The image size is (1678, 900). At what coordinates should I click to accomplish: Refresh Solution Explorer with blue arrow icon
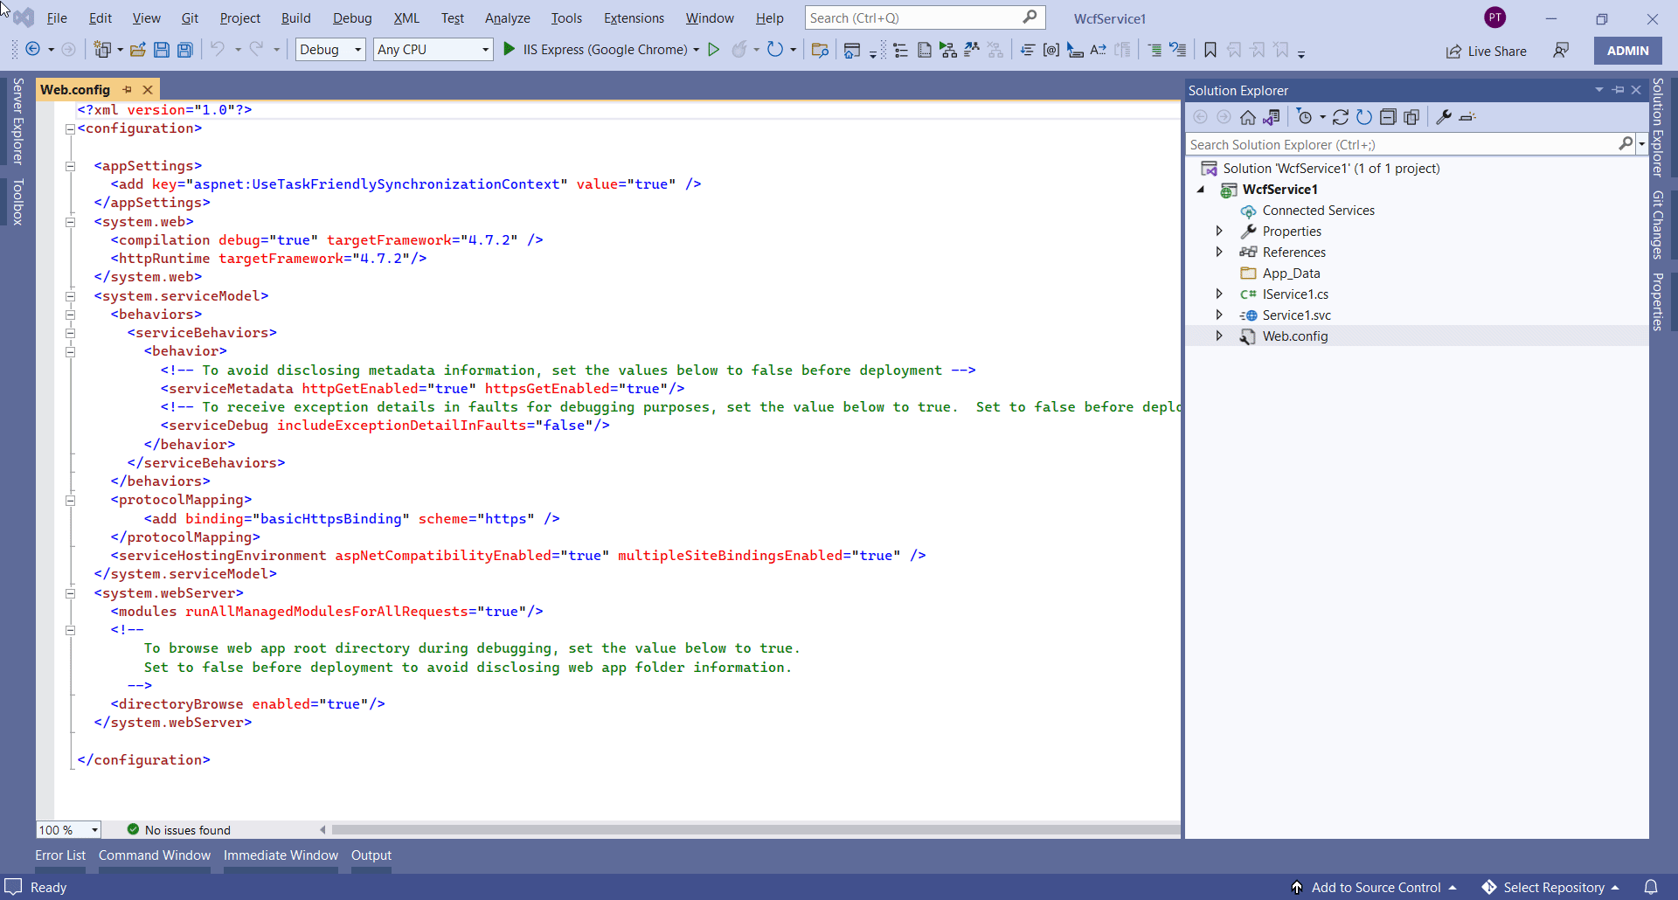coord(1364,117)
